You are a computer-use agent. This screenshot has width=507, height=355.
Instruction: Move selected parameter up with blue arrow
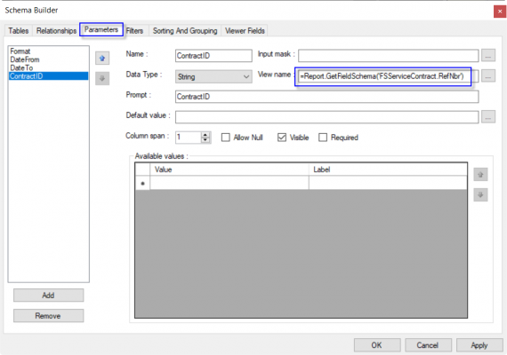pyautogui.click(x=102, y=59)
